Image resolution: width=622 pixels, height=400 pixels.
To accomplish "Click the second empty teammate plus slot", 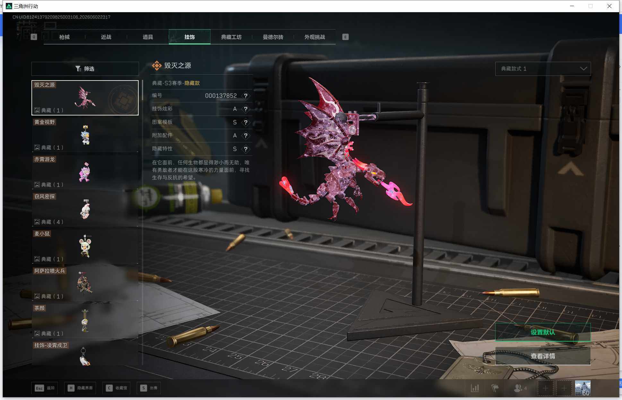I will pos(564,388).
